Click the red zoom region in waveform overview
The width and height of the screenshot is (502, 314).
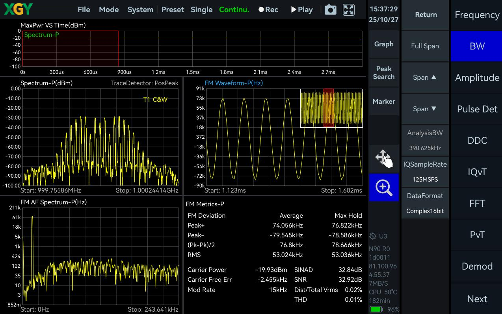pyautogui.click(x=329, y=108)
